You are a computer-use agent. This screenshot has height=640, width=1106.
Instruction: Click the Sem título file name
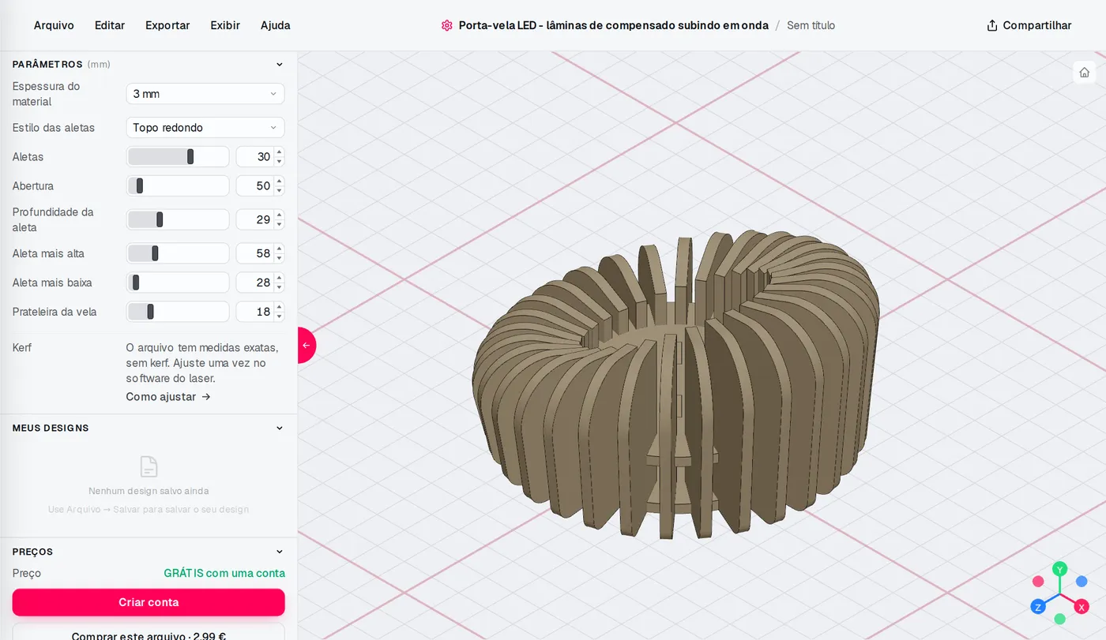(811, 25)
